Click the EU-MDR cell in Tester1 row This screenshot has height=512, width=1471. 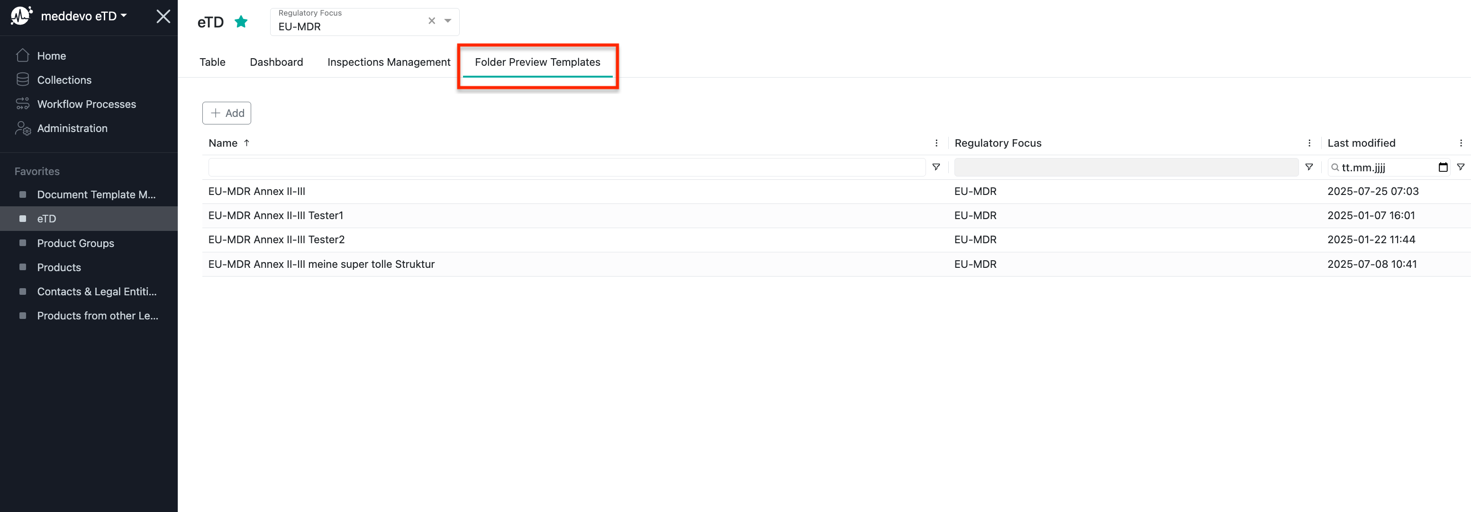click(x=975, y=215)
